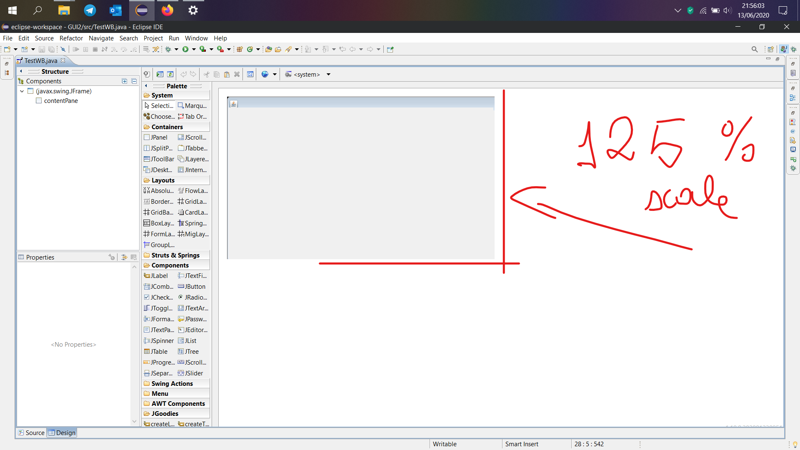Open Telegram from the taskbar
800x450 pixels.
click(x=90, y=10)
